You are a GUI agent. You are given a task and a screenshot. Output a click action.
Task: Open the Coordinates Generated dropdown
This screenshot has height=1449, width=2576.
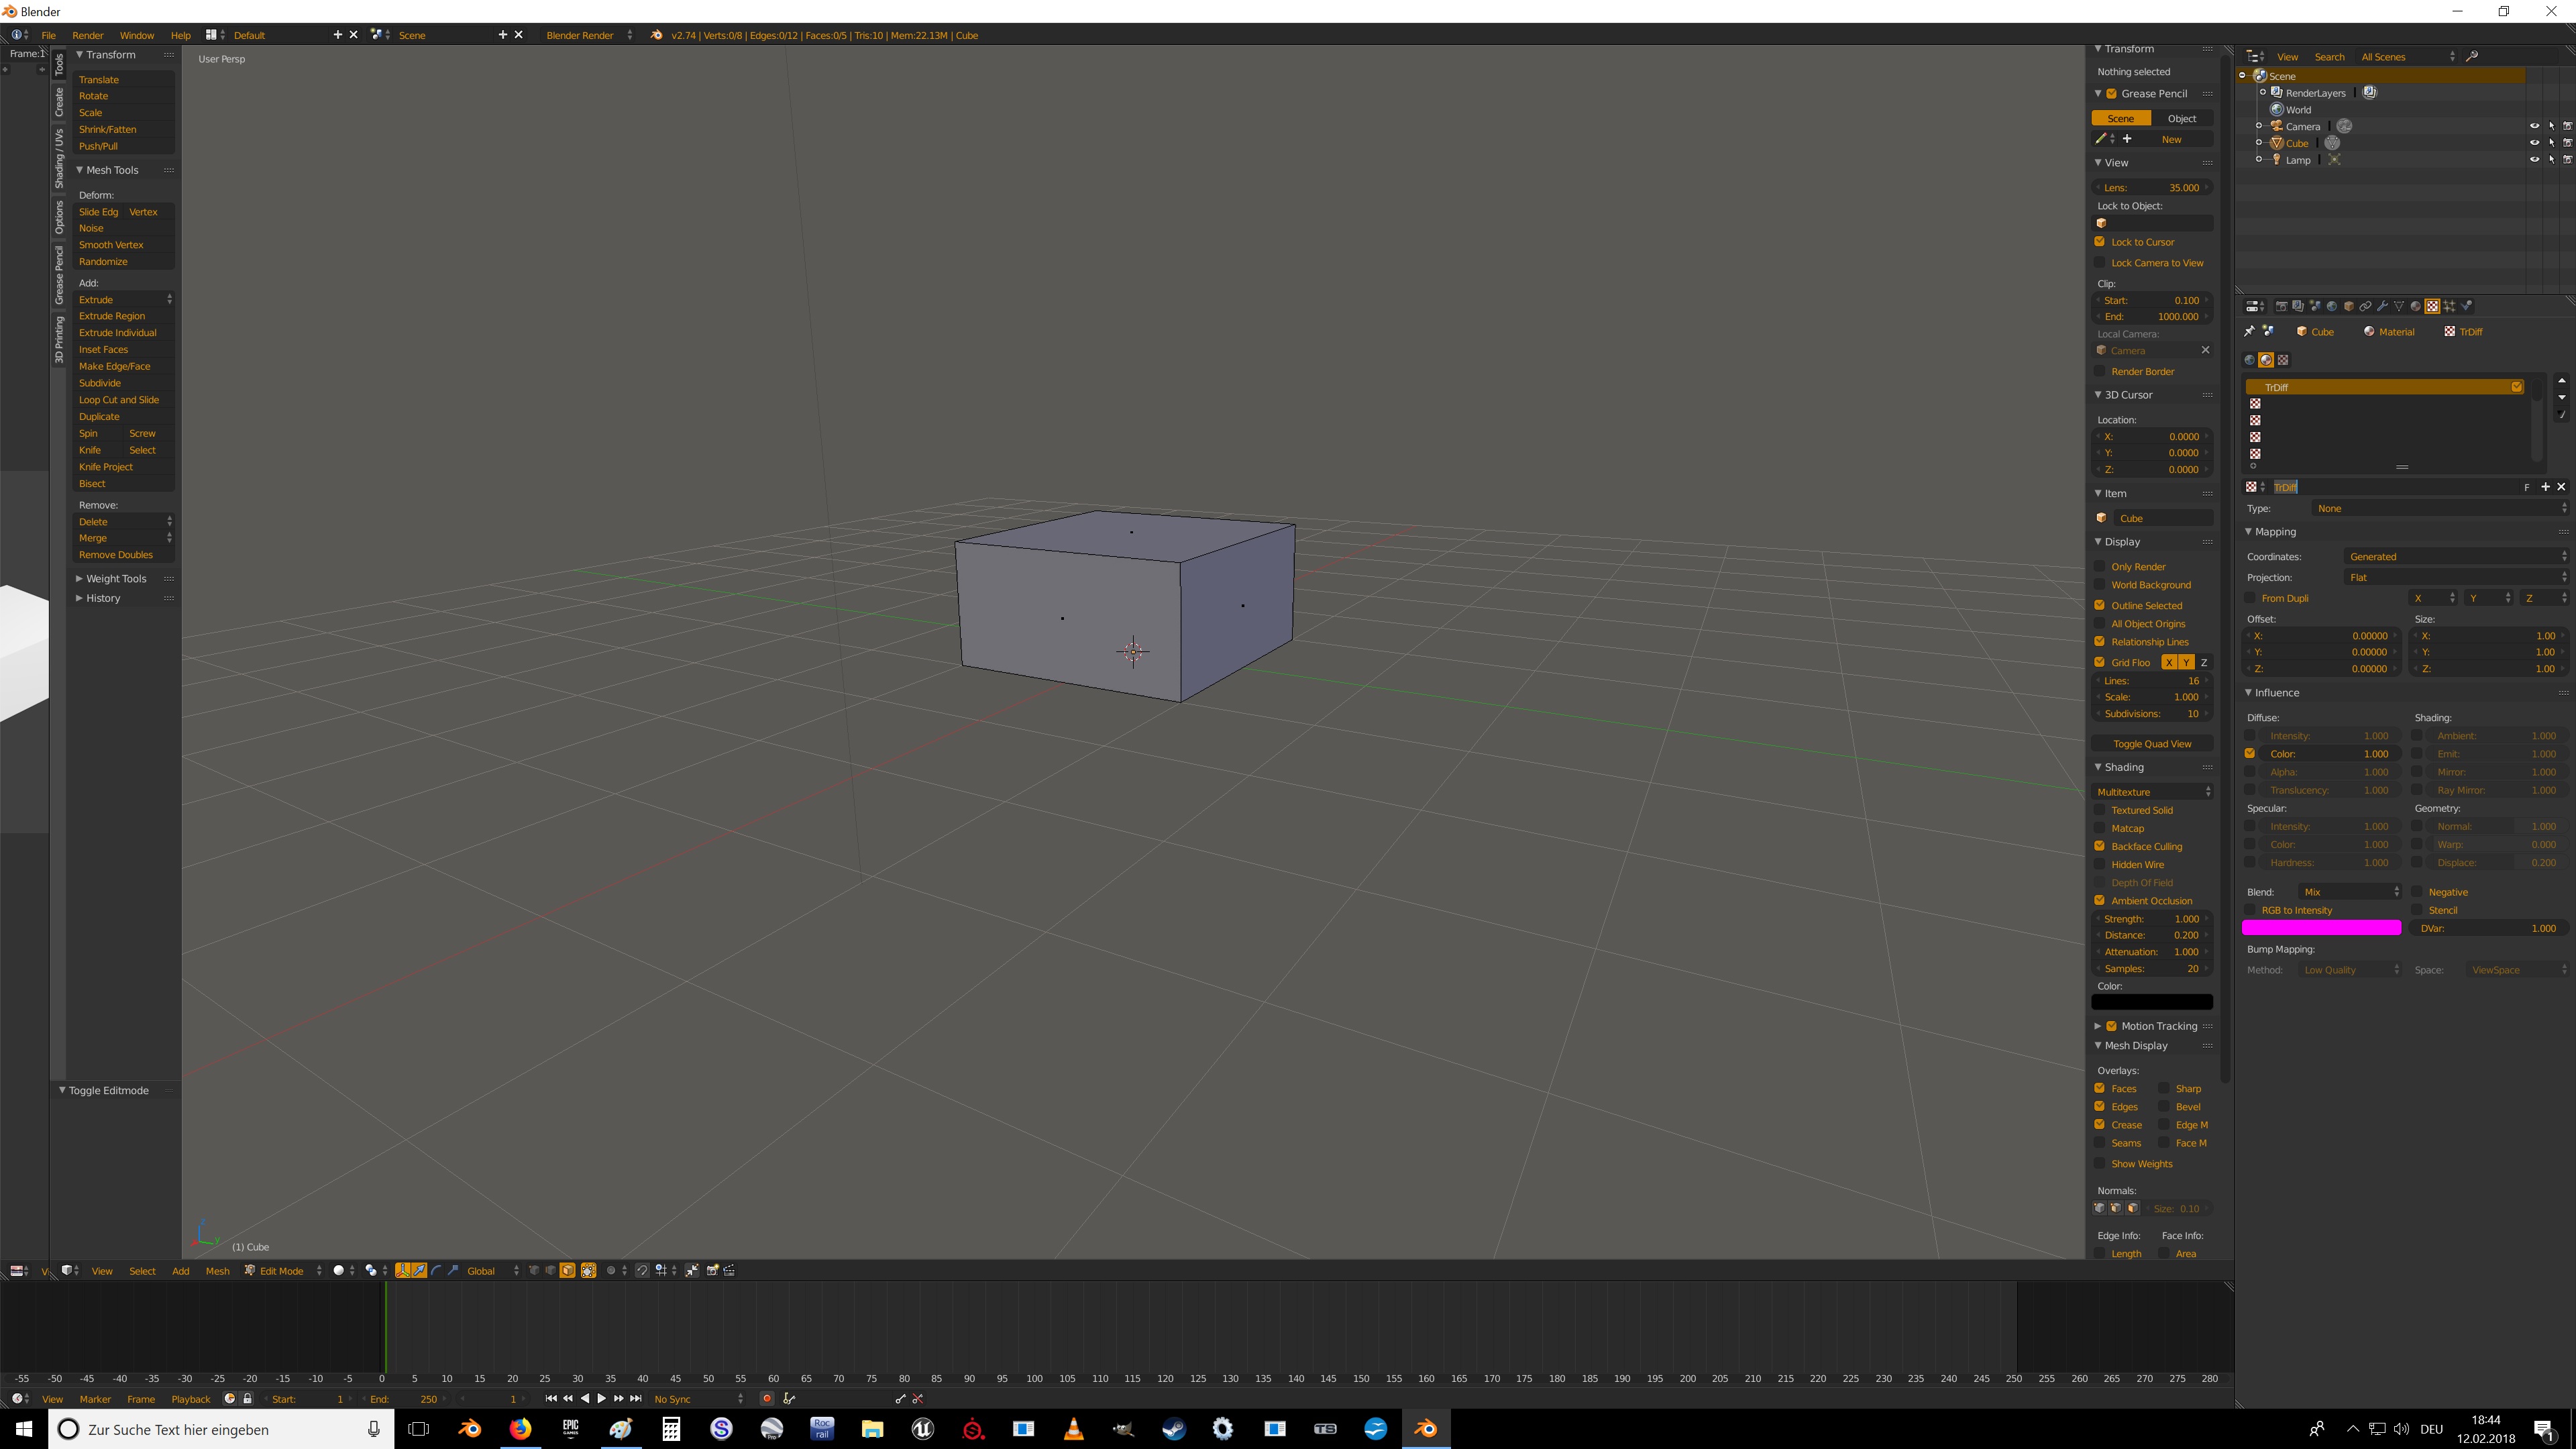[x=2455, y=557]
